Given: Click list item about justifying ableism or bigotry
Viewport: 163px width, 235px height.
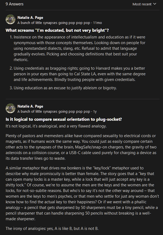Looking at the screenshot, I should [65, 88].
